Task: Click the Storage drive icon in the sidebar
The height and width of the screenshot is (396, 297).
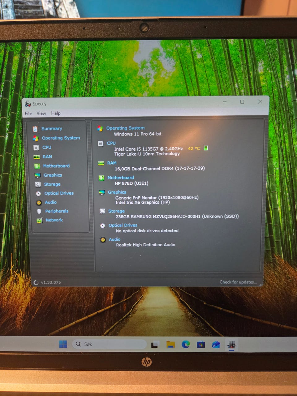Action: coord(38,184)
